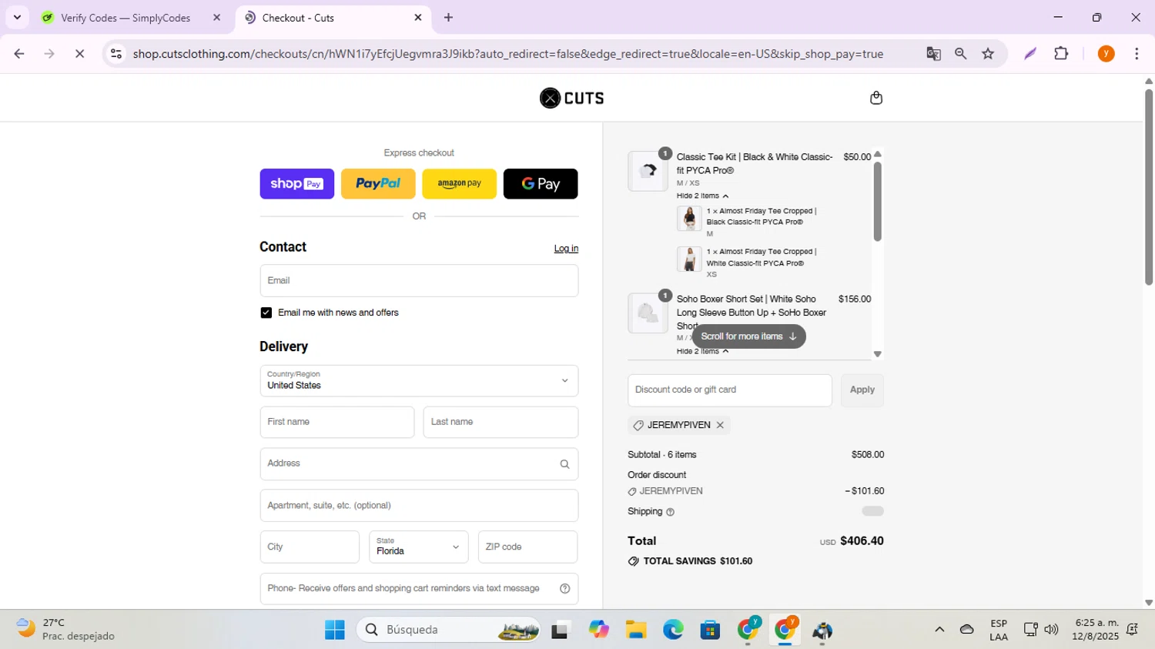This screenshot has width=1155, height=649.
Task: Switch to Verify Codes SimplyCodes tab
Action: (125, 18)
